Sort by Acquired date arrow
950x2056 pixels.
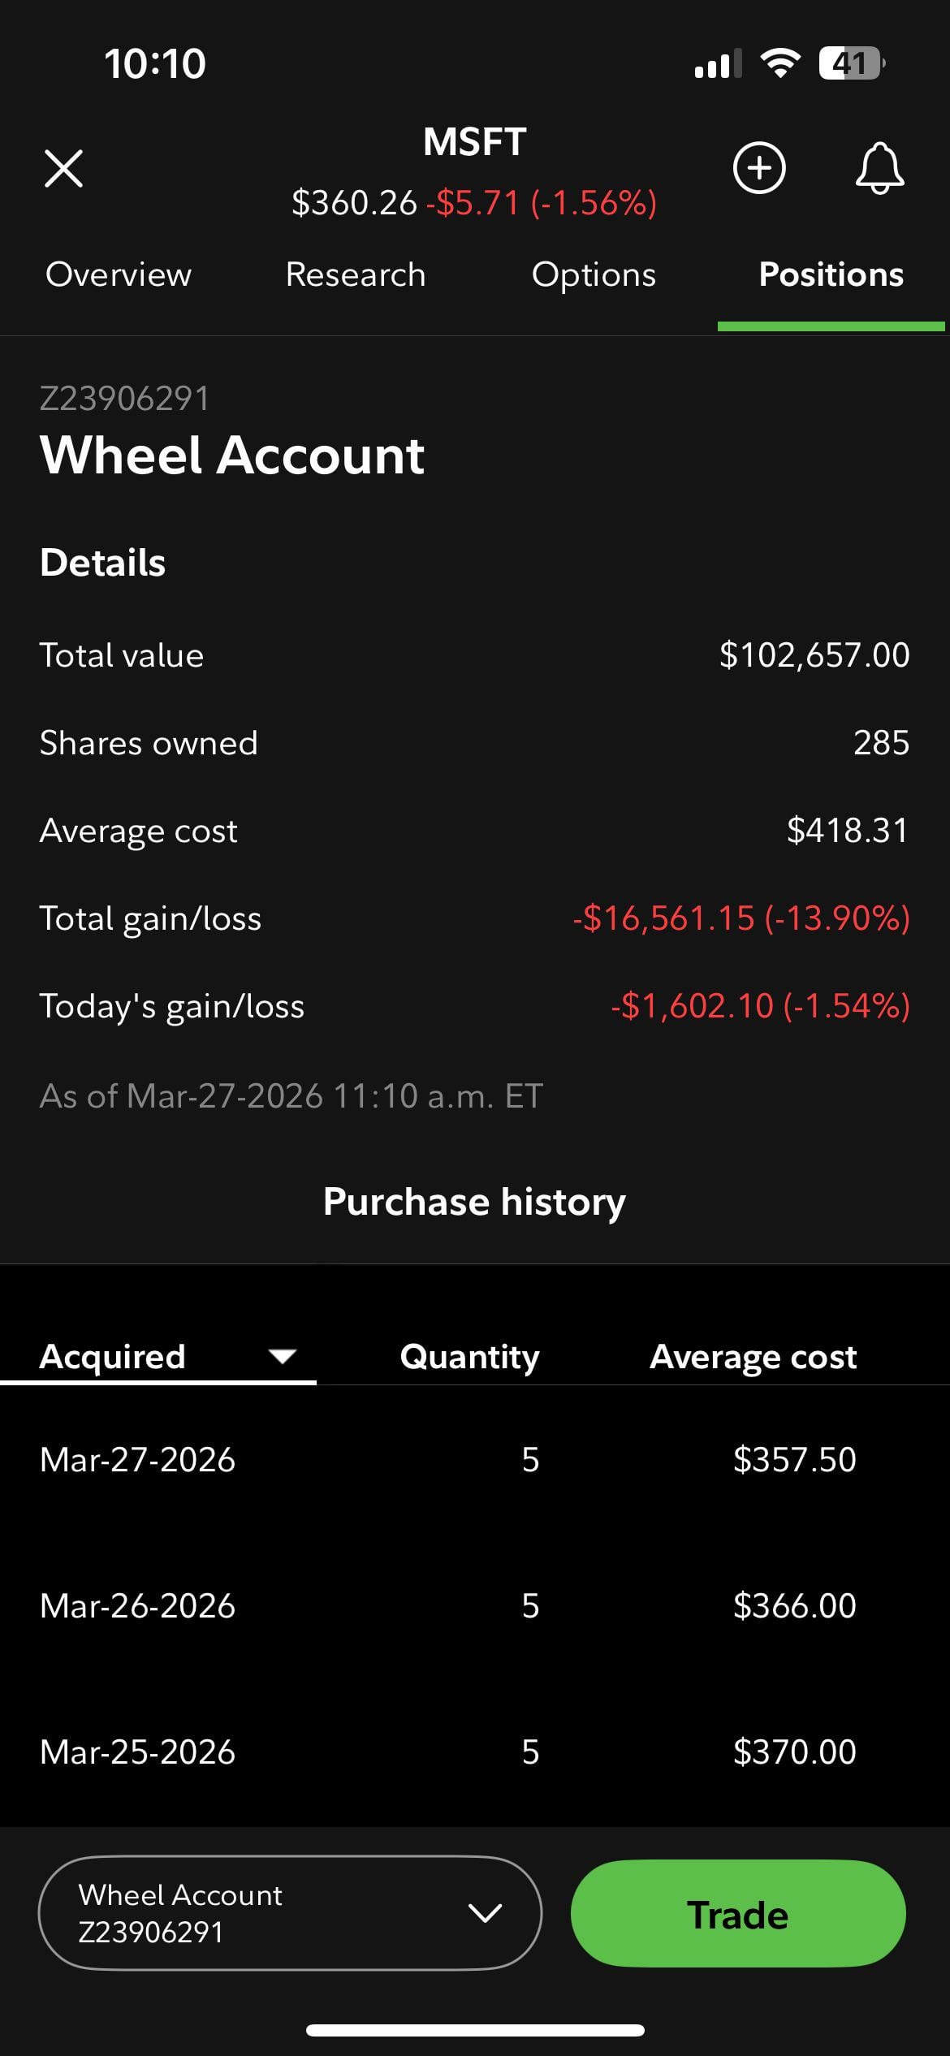(x=282, y=1356)
